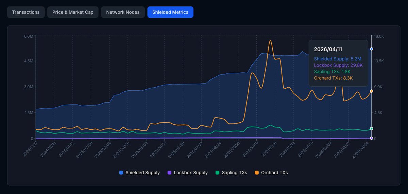408x194 pixels.
Task: Select orange Orchard TXs data point marker
Action: pos(371,91)
